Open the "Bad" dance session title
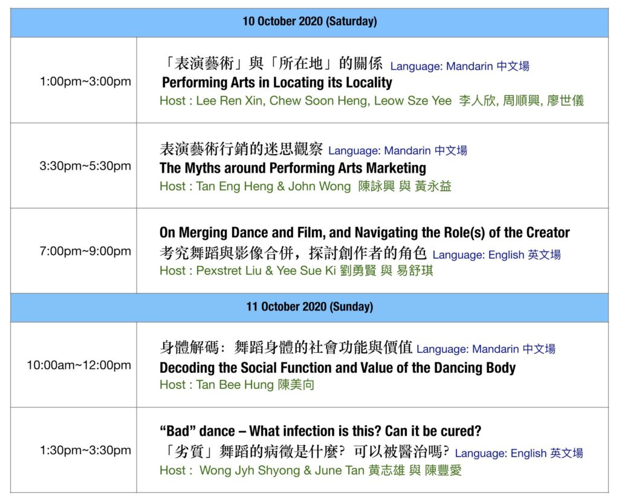The image size is (619, 502). (320, 431)
